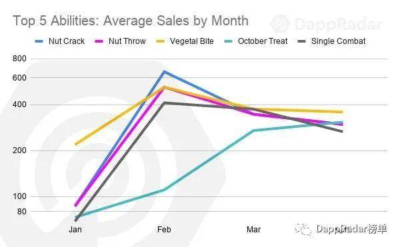
Task: Click the Single Combat gray legend swatch
Action: click(302, 41)
